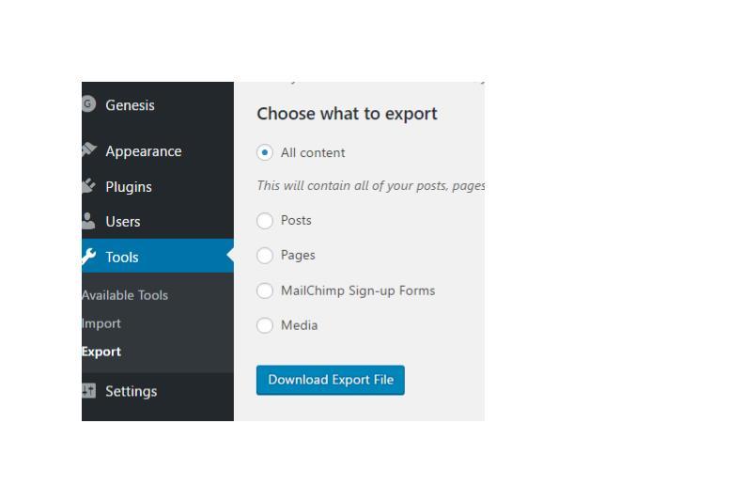Click the Settings sliders icon

(x=89, y=391)
